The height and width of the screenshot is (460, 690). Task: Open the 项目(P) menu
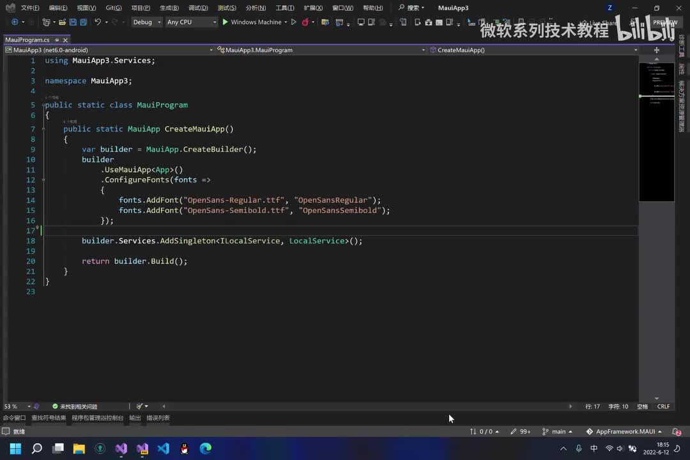pos(141,8)
